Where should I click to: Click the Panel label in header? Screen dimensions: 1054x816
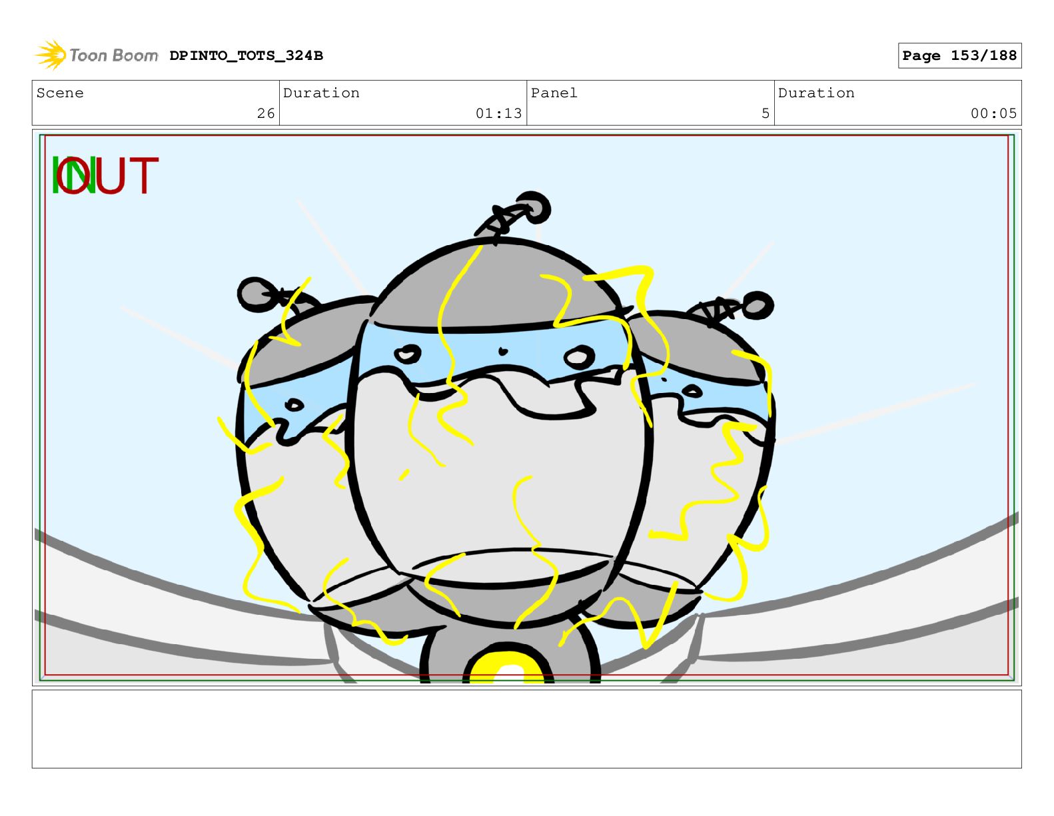(554, 93)
